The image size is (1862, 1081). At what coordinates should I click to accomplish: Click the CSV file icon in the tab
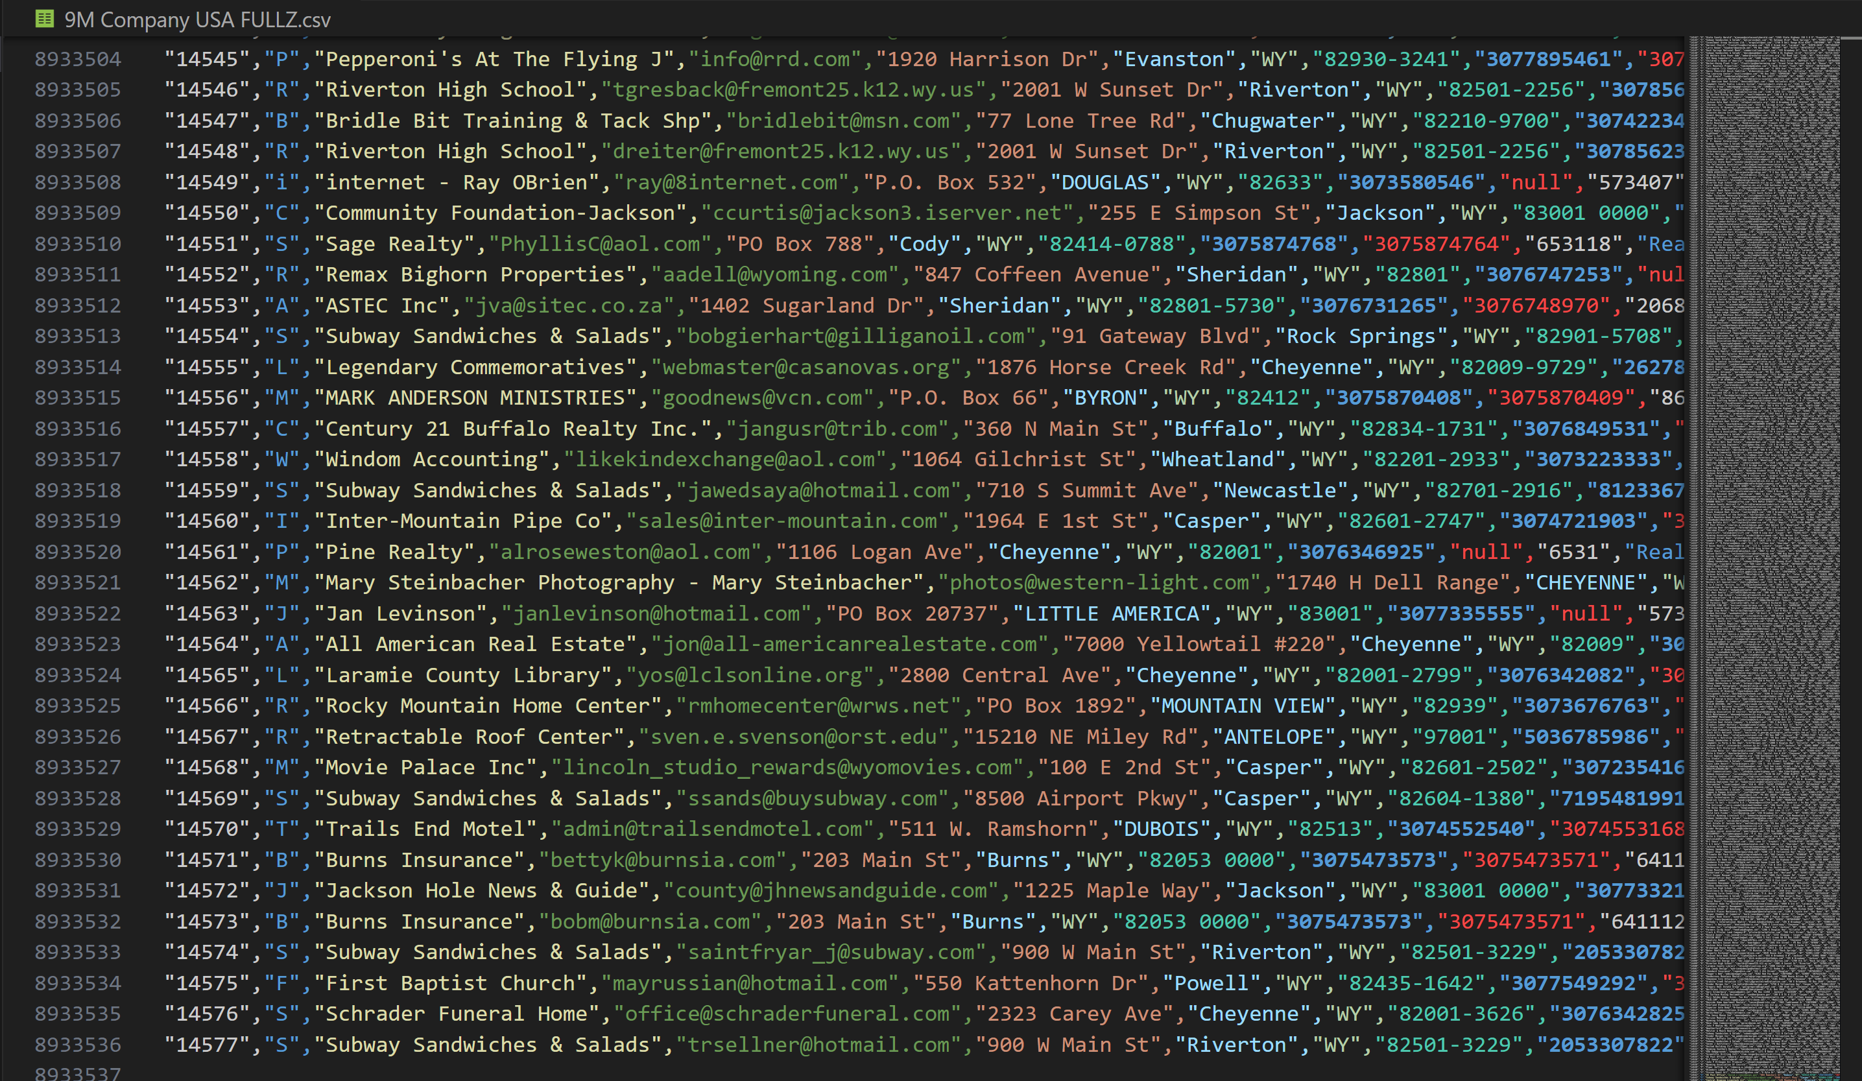click(44, 18)
